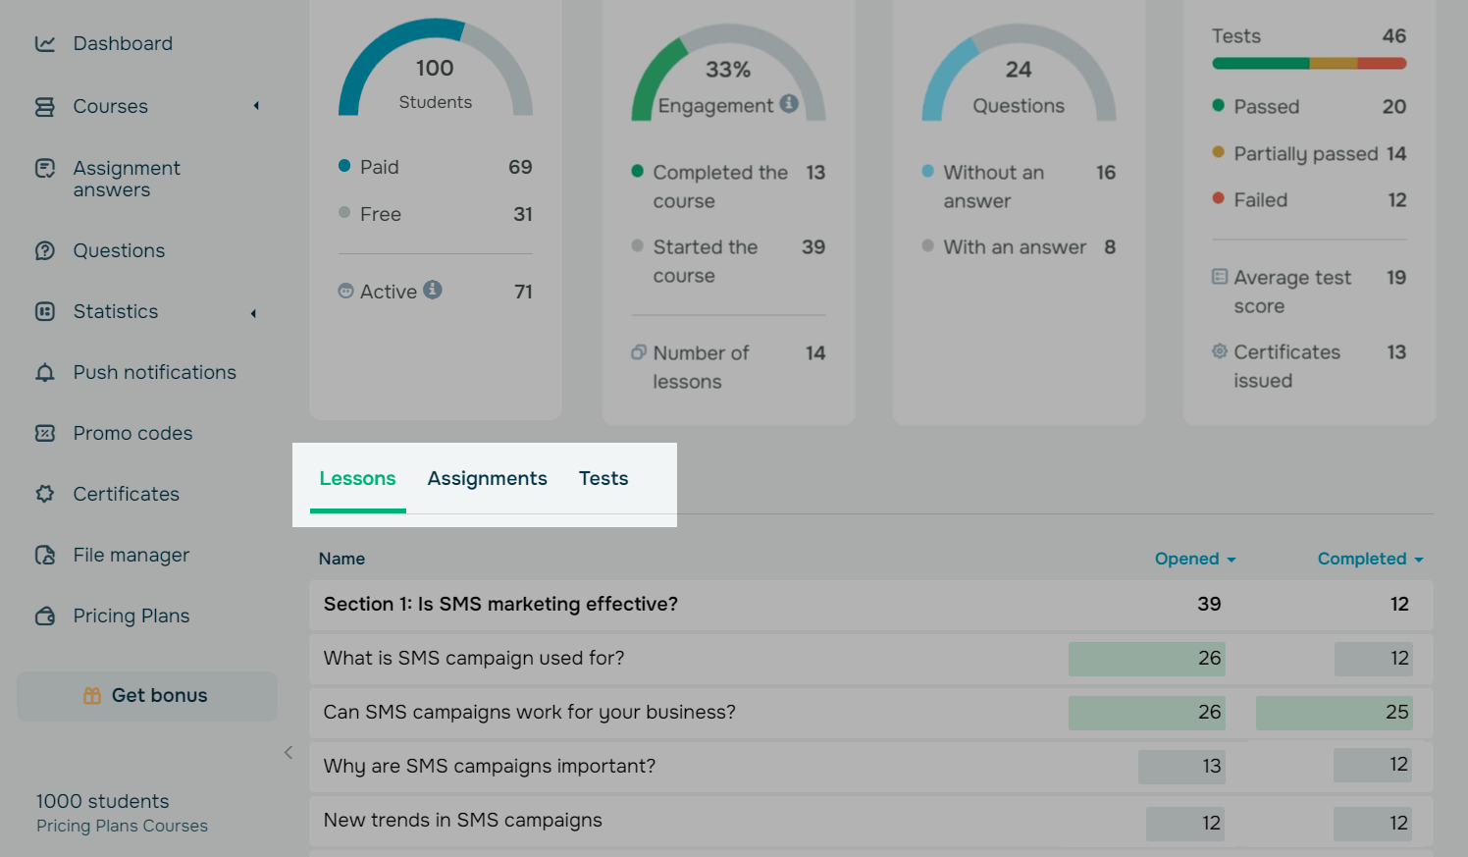Switch to the Tests tab

(603, 479)
